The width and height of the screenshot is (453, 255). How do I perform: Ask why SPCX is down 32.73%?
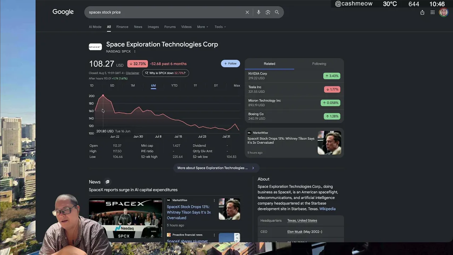(x=166, y=73)
